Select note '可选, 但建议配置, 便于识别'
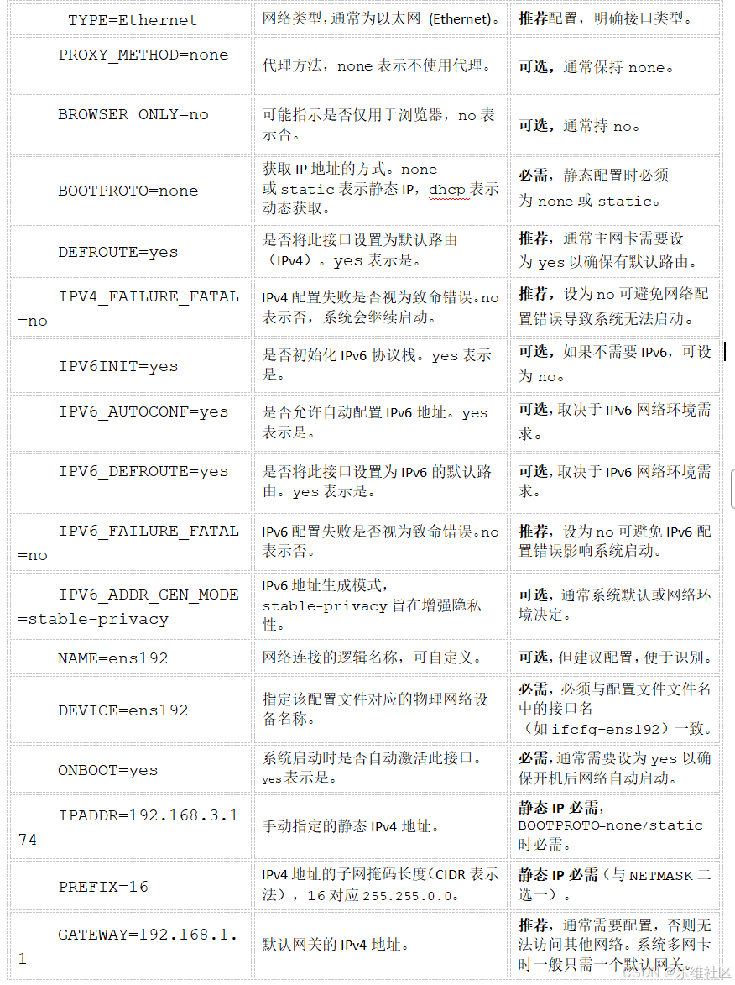 616,658
